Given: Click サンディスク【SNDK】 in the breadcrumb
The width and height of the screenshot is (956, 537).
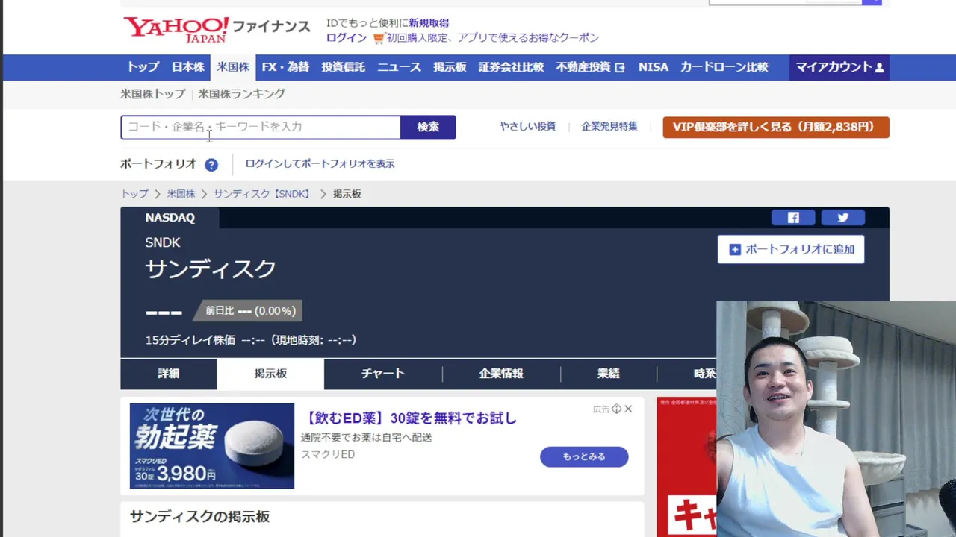Looking at the screenshot, I should point(263,194).
